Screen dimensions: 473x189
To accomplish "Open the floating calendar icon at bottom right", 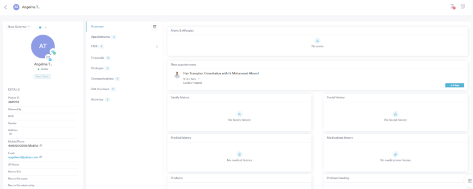I will [469, 181].
